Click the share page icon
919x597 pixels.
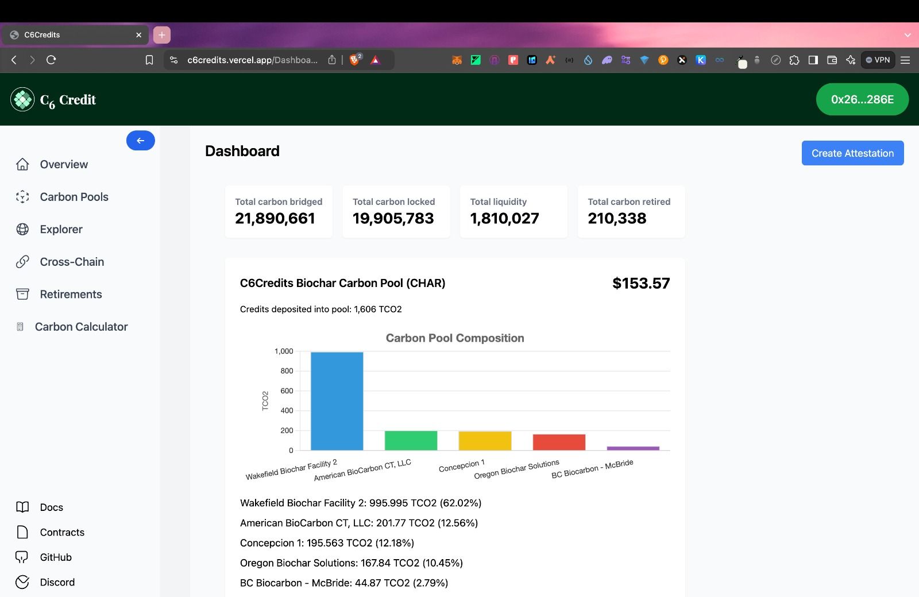click(332, 60)
